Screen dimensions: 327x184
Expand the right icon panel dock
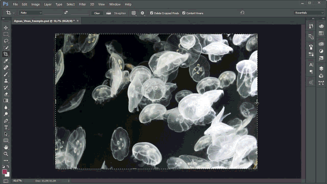(x=323, y=18)
